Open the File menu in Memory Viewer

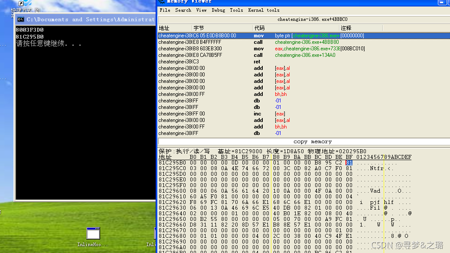coord(165,10)
